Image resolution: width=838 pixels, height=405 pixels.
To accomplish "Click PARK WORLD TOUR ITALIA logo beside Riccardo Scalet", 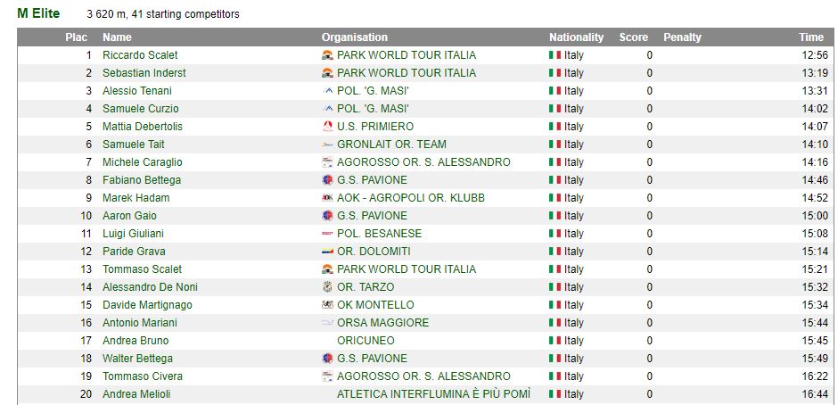I will click(327, 55).
